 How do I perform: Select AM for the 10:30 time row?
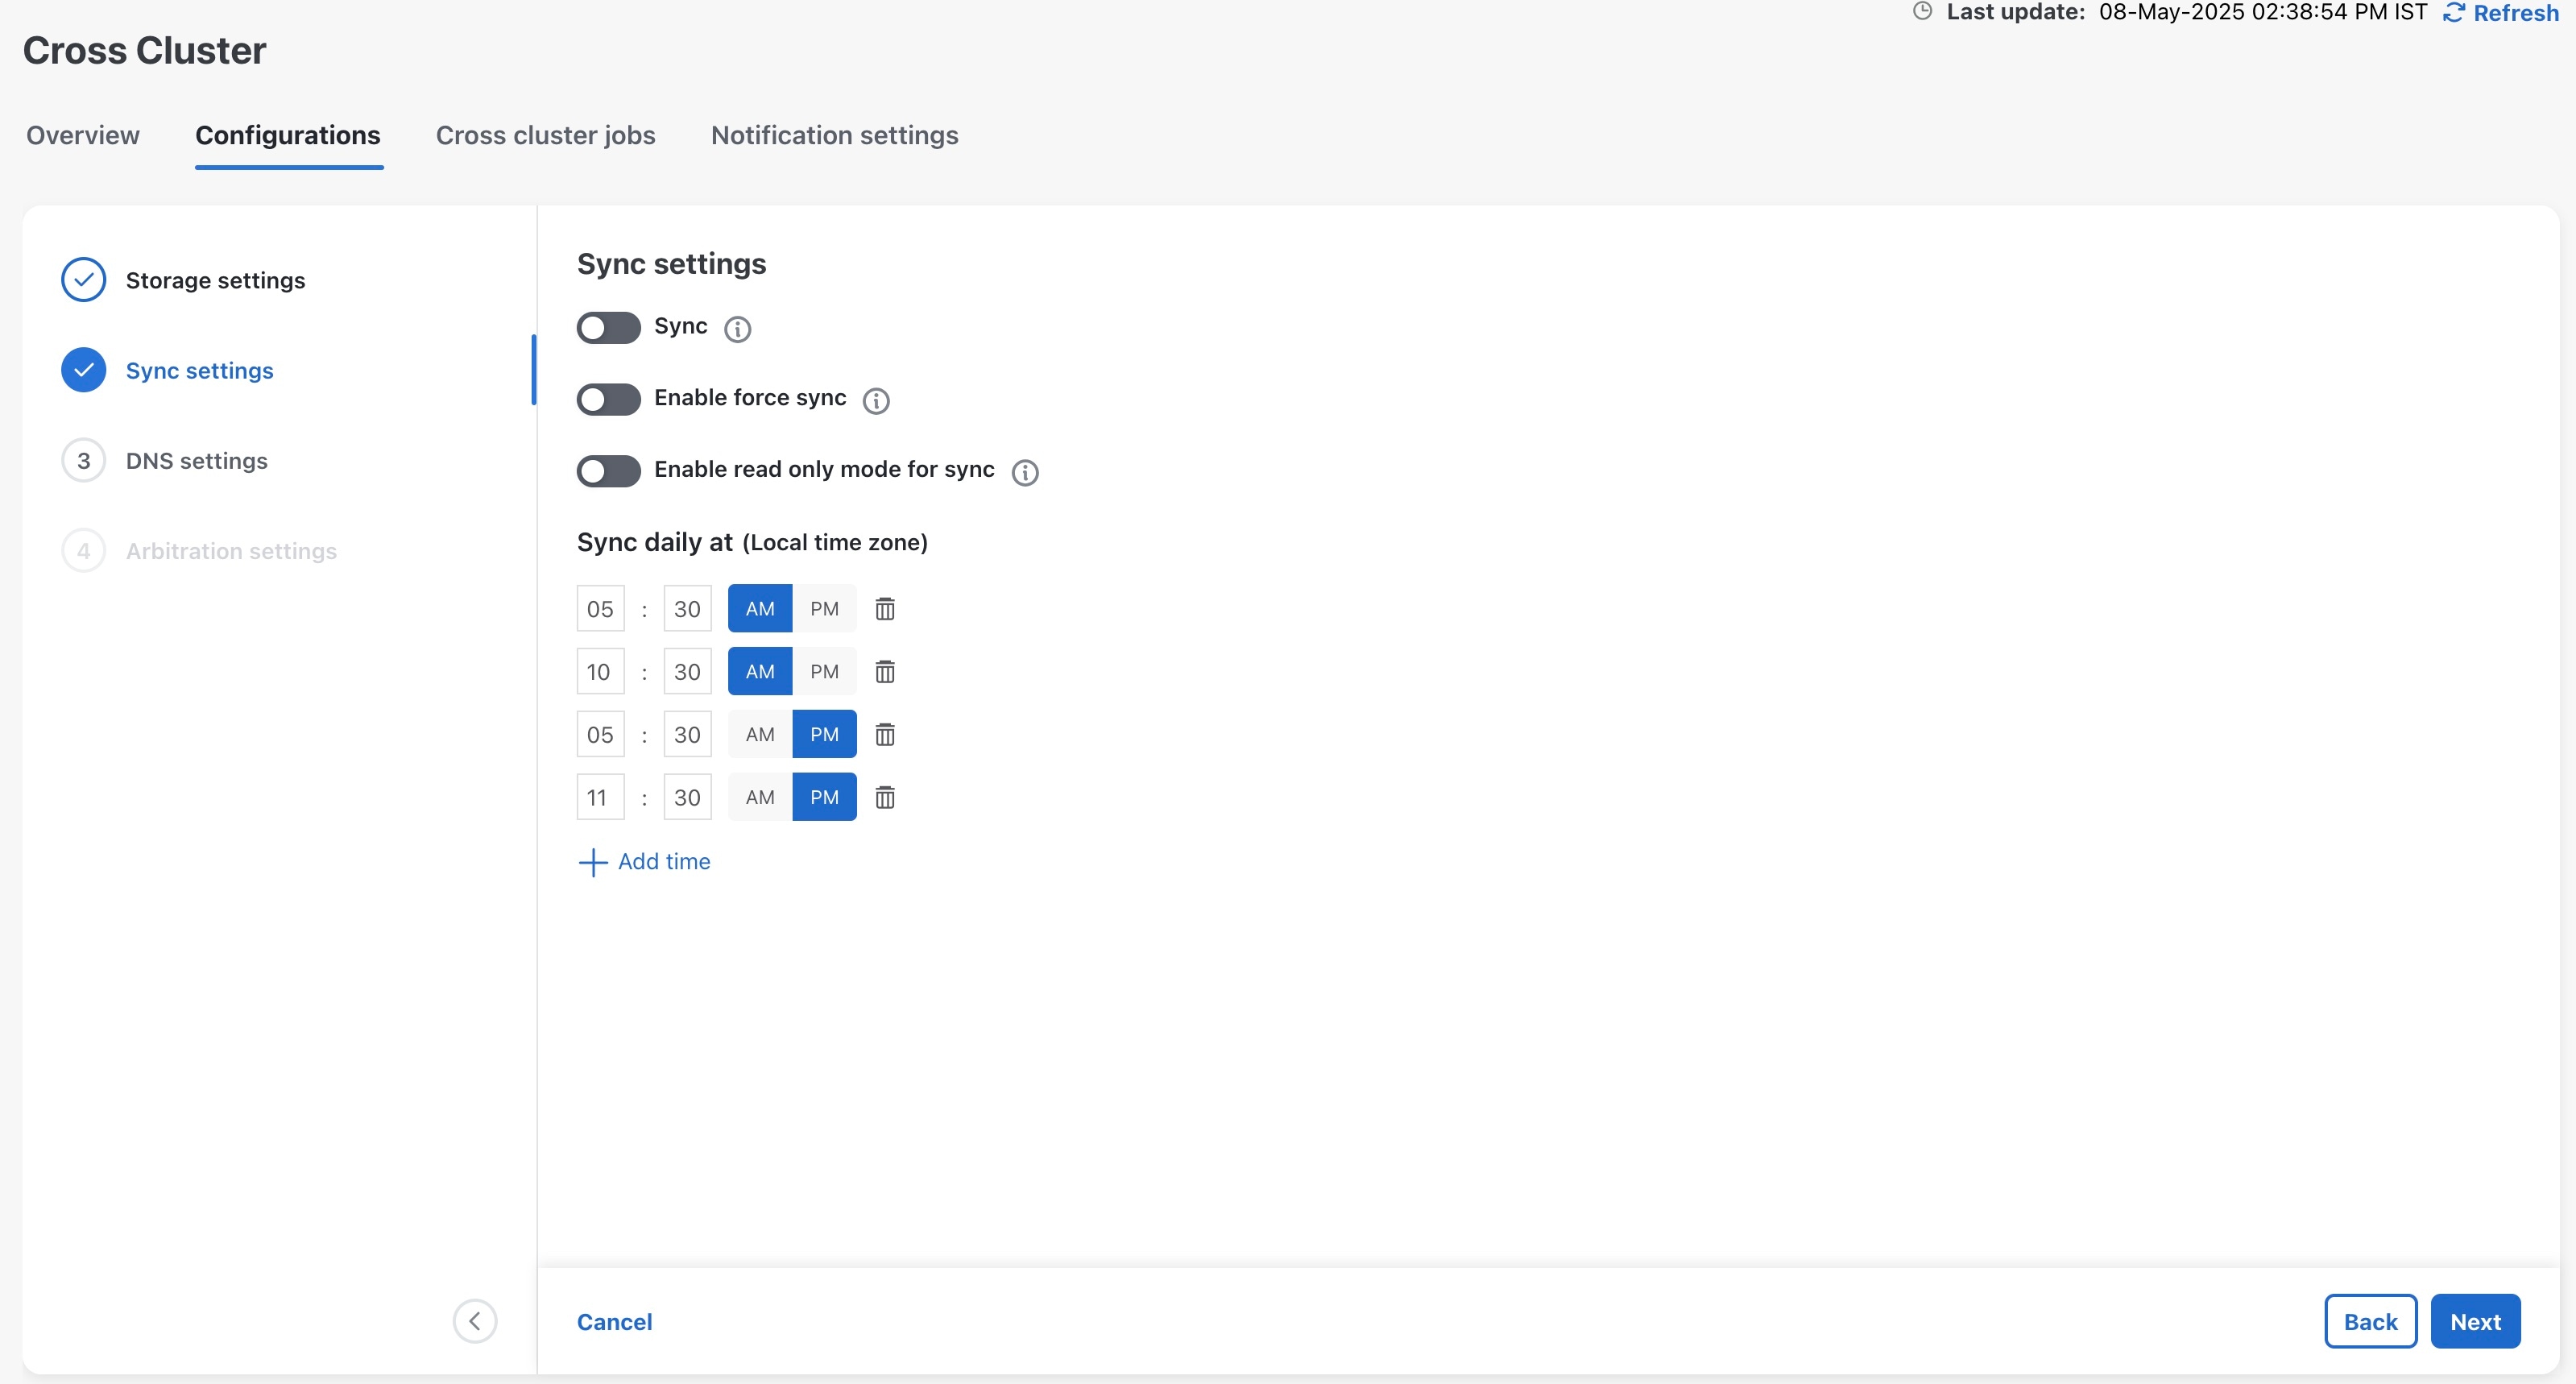760,672
